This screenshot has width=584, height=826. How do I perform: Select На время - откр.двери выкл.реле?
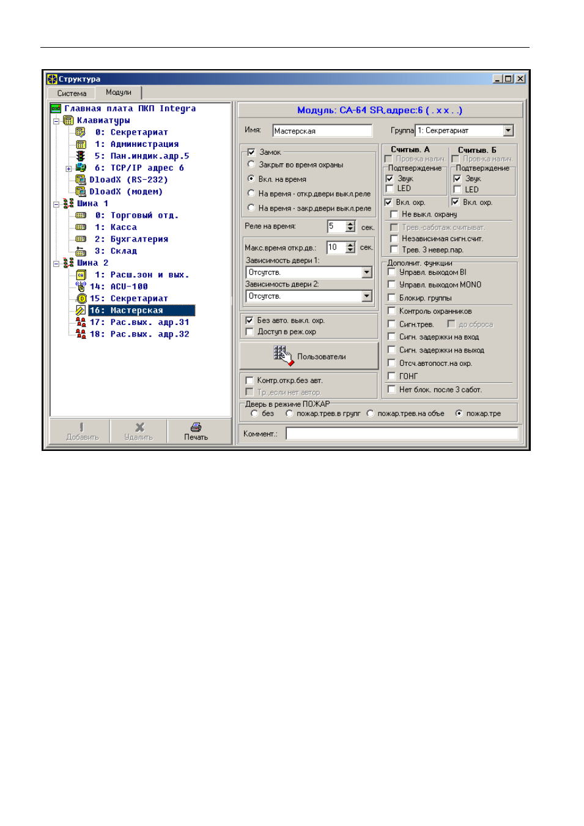tap(251, 193)
